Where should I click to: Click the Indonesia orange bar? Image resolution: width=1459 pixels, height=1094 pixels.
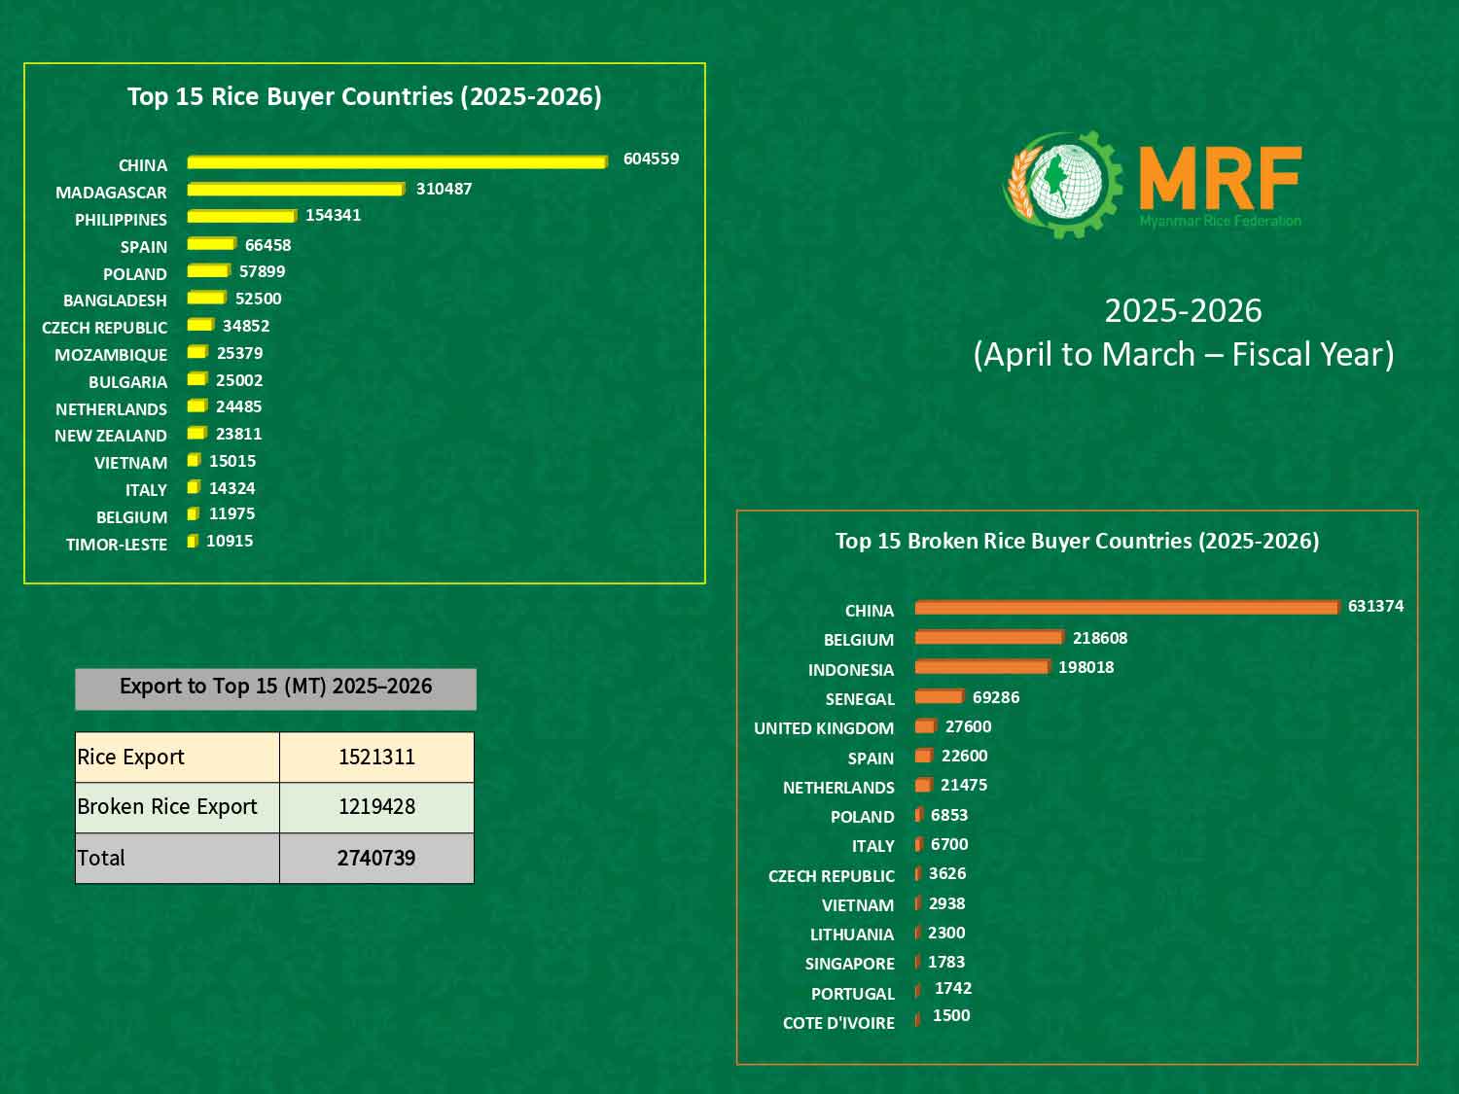[x=981, y=667]
